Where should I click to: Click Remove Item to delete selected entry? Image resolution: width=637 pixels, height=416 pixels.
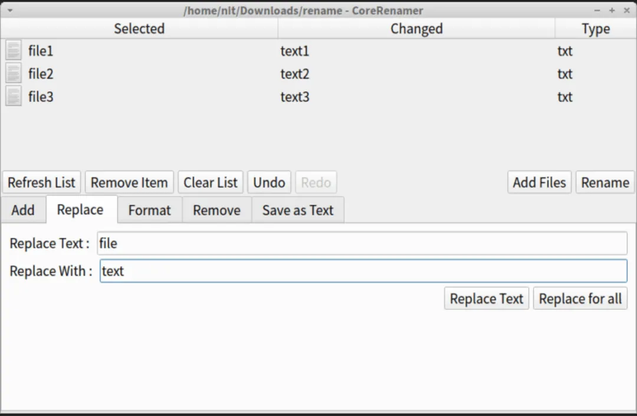129,182
